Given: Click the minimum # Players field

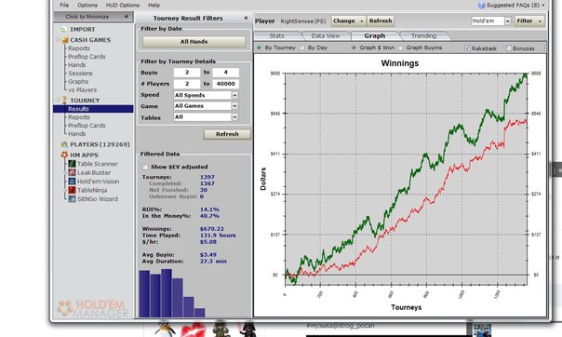Looking at the screenshot, I should point(187,84).
